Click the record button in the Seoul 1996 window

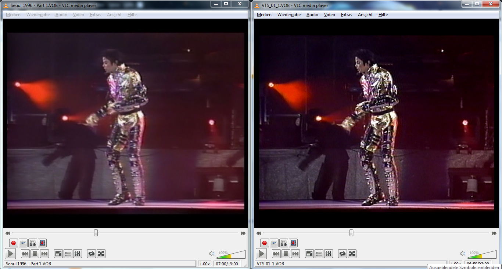pos(14,243)
